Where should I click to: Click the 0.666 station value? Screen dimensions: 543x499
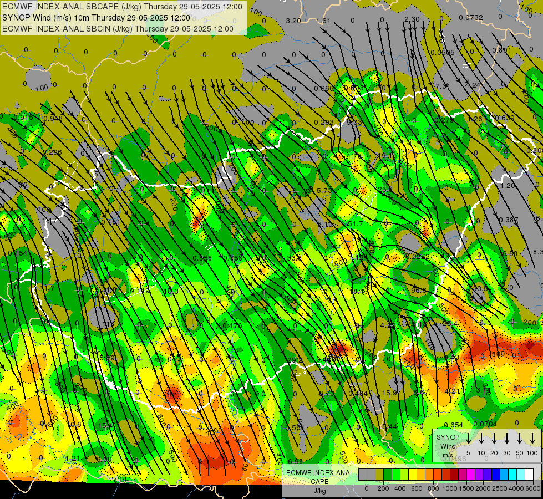tap(324, 88)
